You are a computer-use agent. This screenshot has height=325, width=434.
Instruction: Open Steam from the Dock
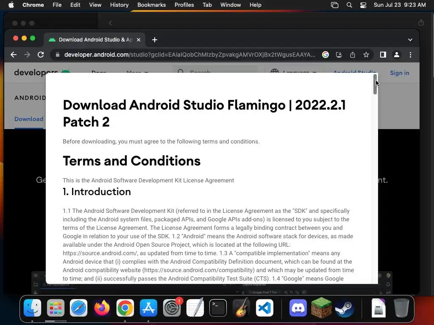345,308
